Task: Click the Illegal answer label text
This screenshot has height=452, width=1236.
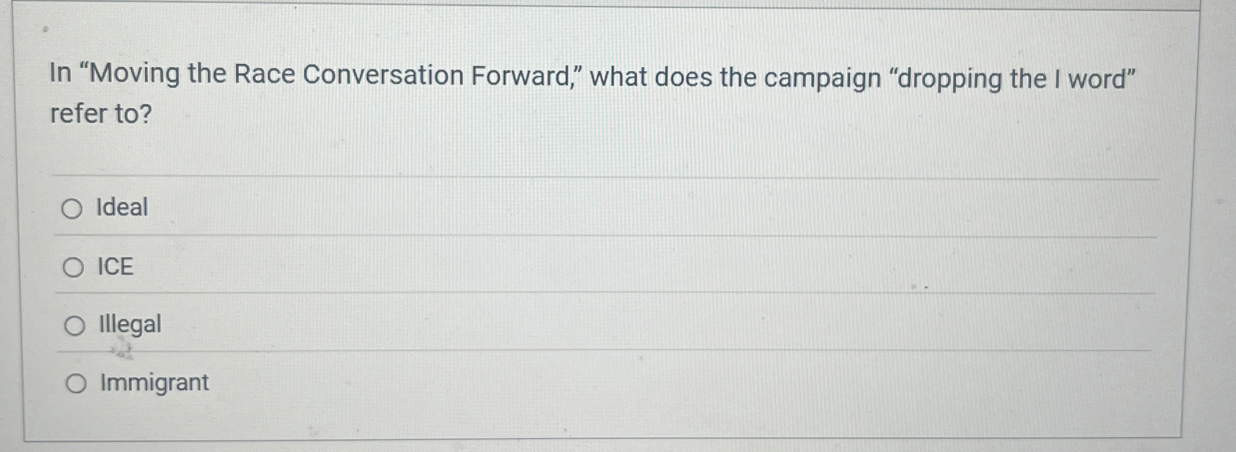Action: tap(129, 325)
